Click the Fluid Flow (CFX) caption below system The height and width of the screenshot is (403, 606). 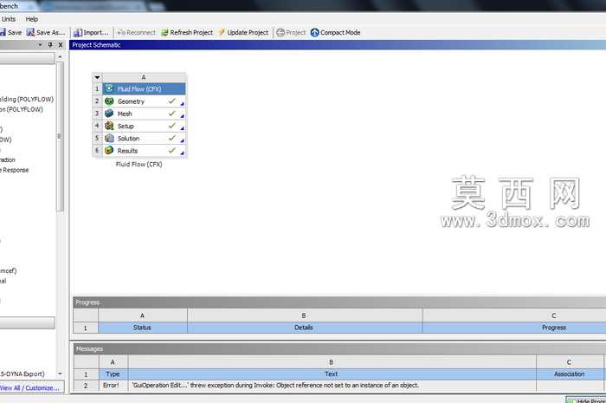[x=139, y=164]
